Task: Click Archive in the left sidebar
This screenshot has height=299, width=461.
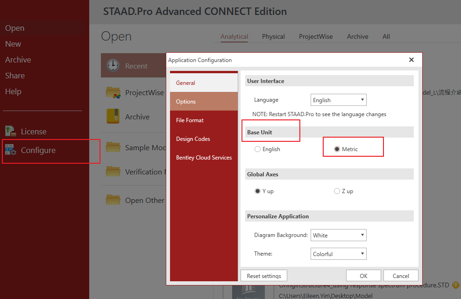Action: tap(18, 60)
